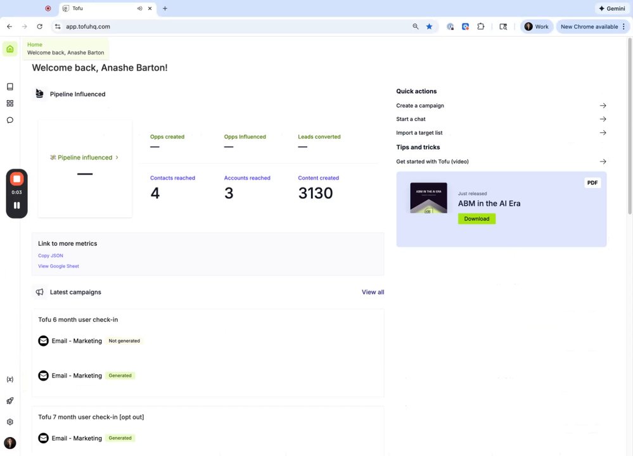Click the arrow next to Start a chat

coord(603,119)
